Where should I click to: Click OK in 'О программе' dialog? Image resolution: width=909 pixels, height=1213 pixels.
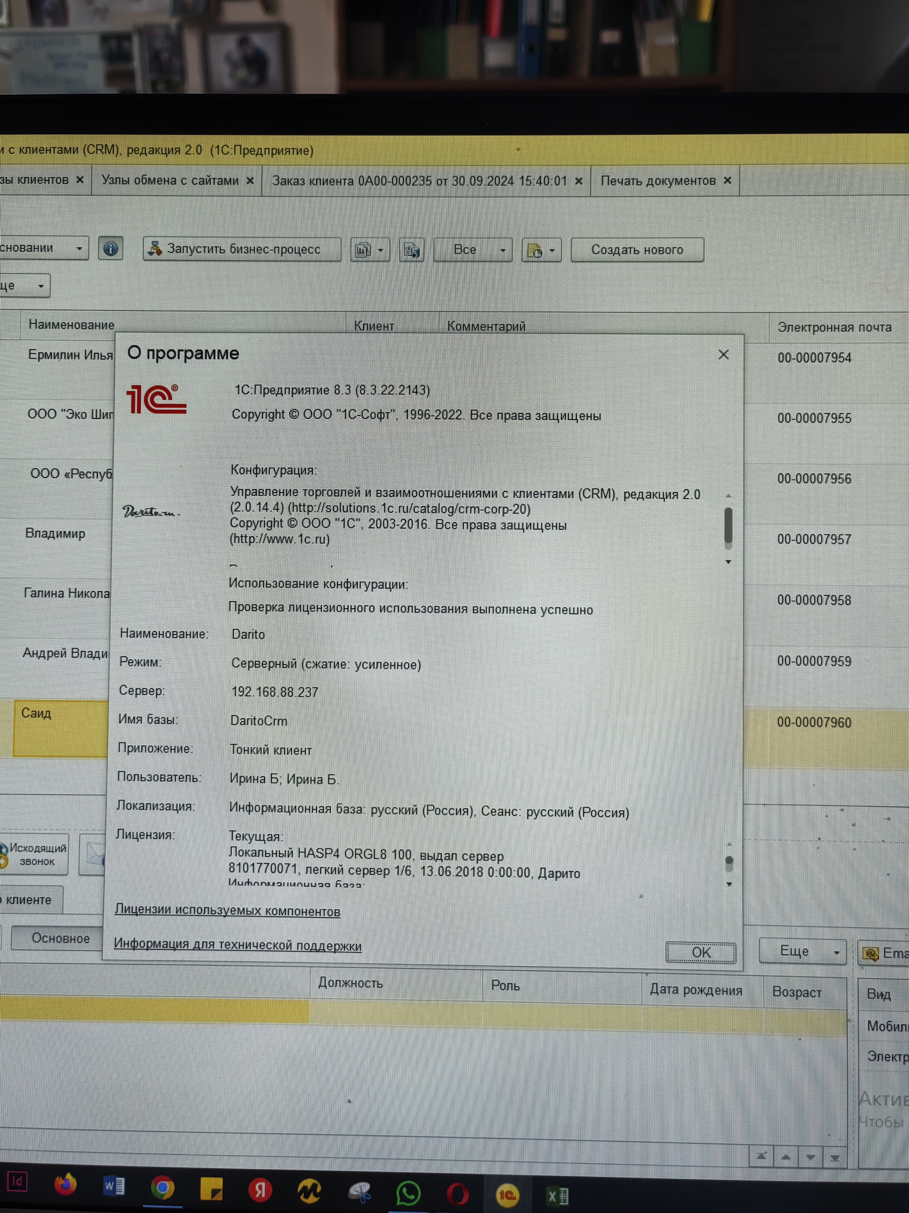click(x=701, y=952)
